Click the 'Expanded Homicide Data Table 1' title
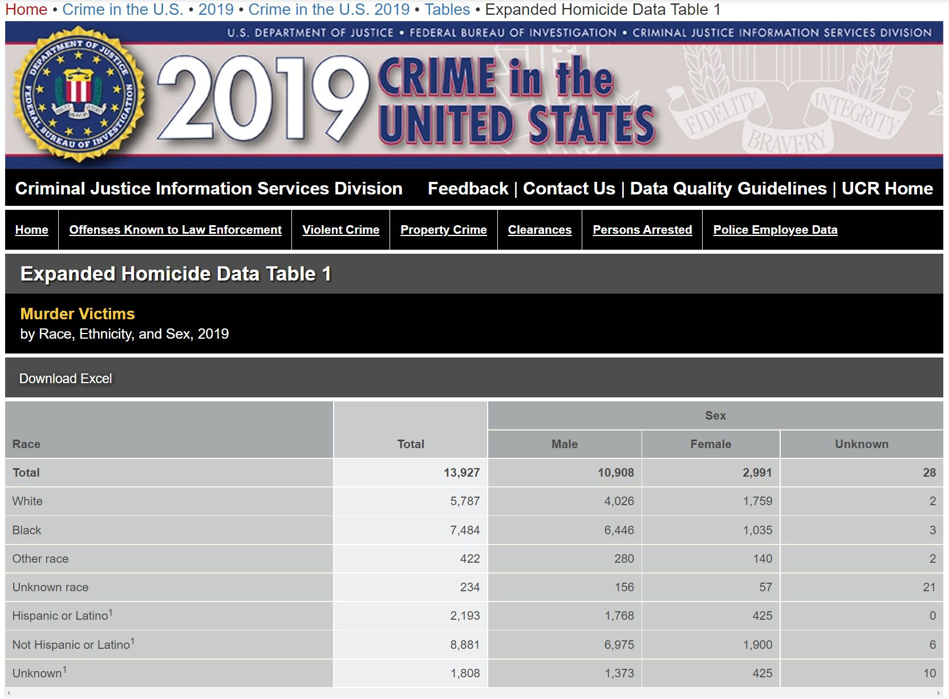 pyautogui.click(x=176, y=274)
